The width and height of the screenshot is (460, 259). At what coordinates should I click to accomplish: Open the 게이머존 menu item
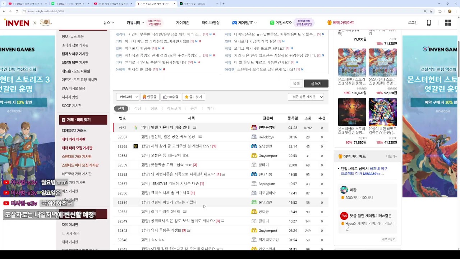pos(183,23)
